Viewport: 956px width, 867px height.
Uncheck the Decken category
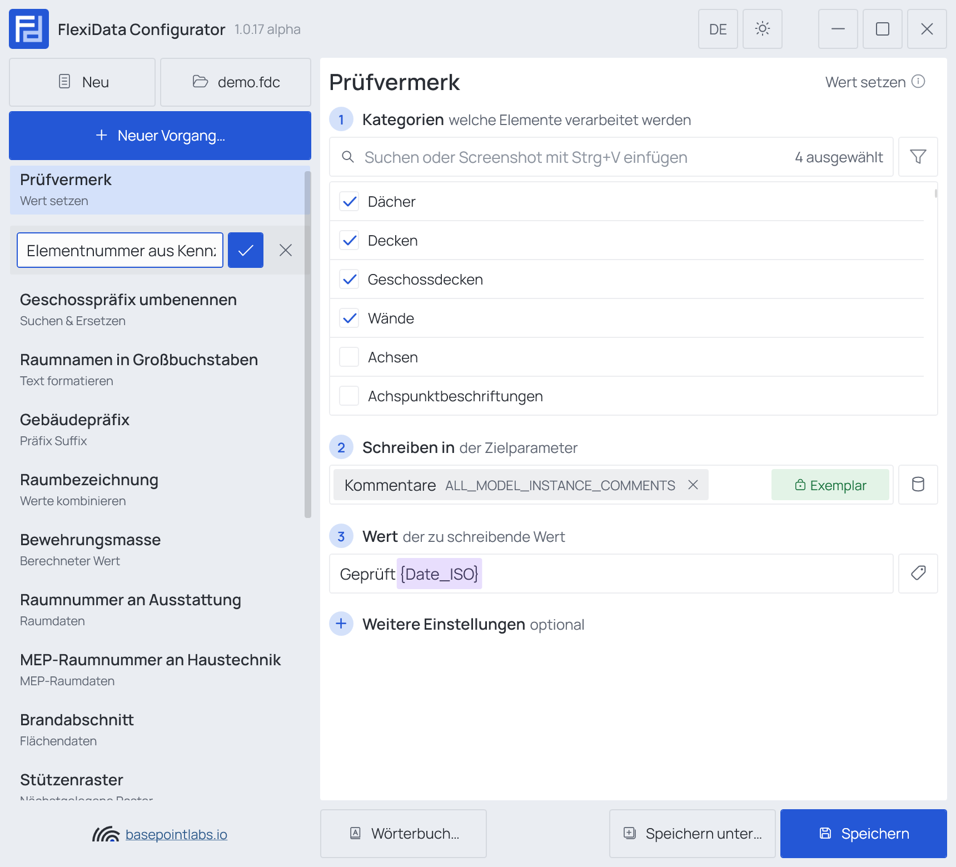tap(349, 240)
